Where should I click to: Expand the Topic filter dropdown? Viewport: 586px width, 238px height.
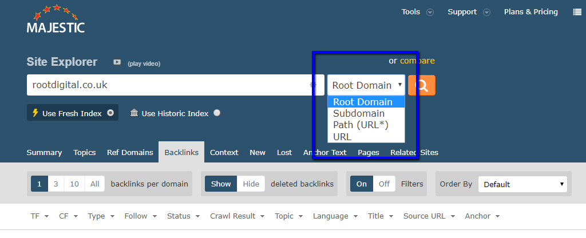tap(289, 216)
